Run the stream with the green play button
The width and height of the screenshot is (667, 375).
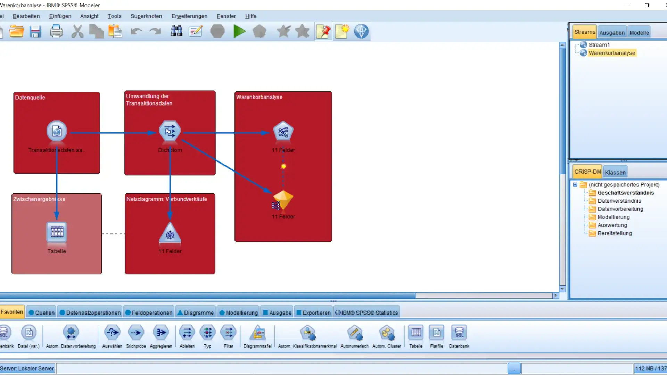click(239, 31)
